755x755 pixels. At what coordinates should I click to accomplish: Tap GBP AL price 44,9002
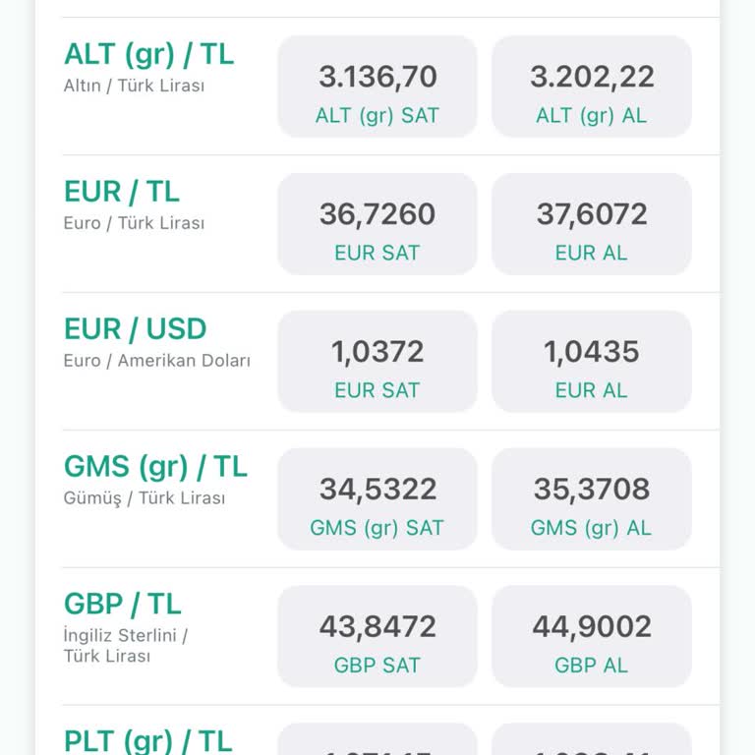591,637
